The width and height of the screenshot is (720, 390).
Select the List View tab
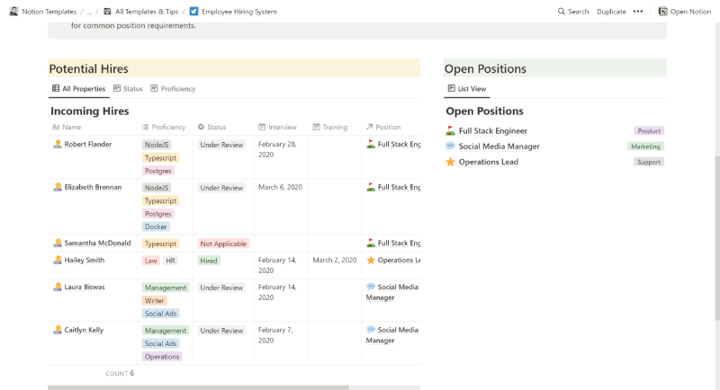pos(467,88)
